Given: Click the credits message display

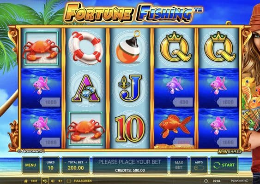Looking at the screenshot, I should pyautogui.click(x=130, y=165).
